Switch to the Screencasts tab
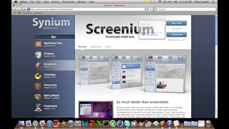229x129 pixels. pyautogui.click(x=96, y=47)
